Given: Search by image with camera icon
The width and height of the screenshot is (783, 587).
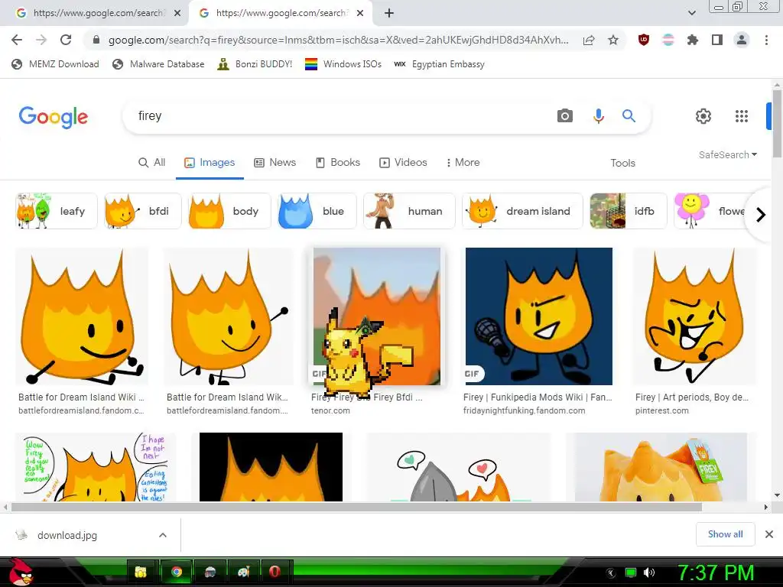Looking at the screenshot, I should (x=565, y=116).
